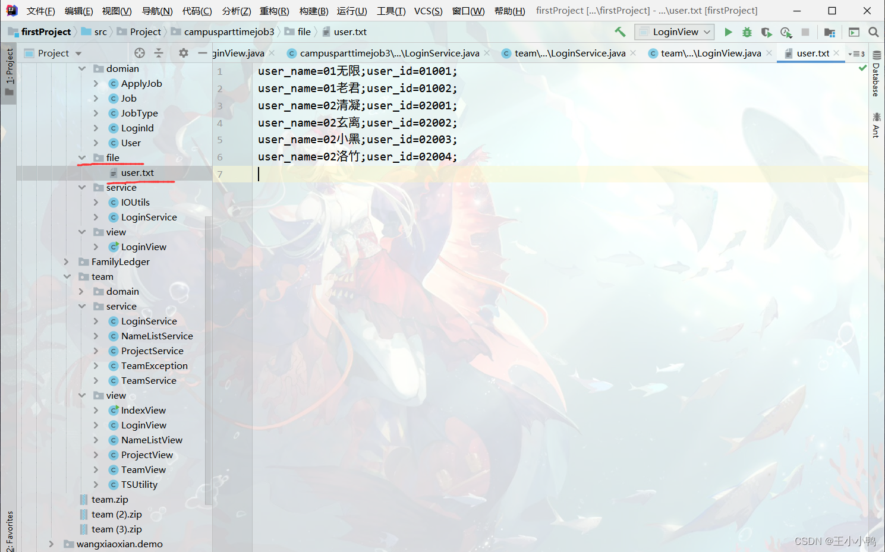885x552 pixels.
Task: Open the VCS(S) menu
Action: 428,11
